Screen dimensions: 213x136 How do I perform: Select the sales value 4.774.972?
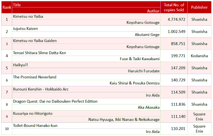[176, 19]
